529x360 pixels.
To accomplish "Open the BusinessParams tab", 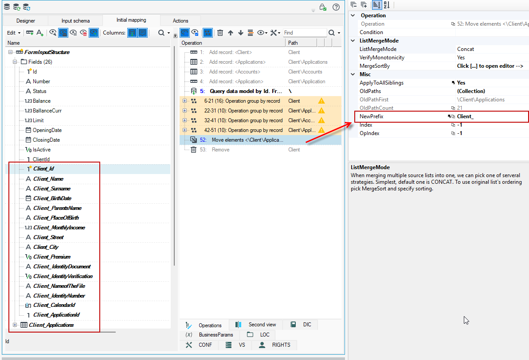I will tap(209, 335).
